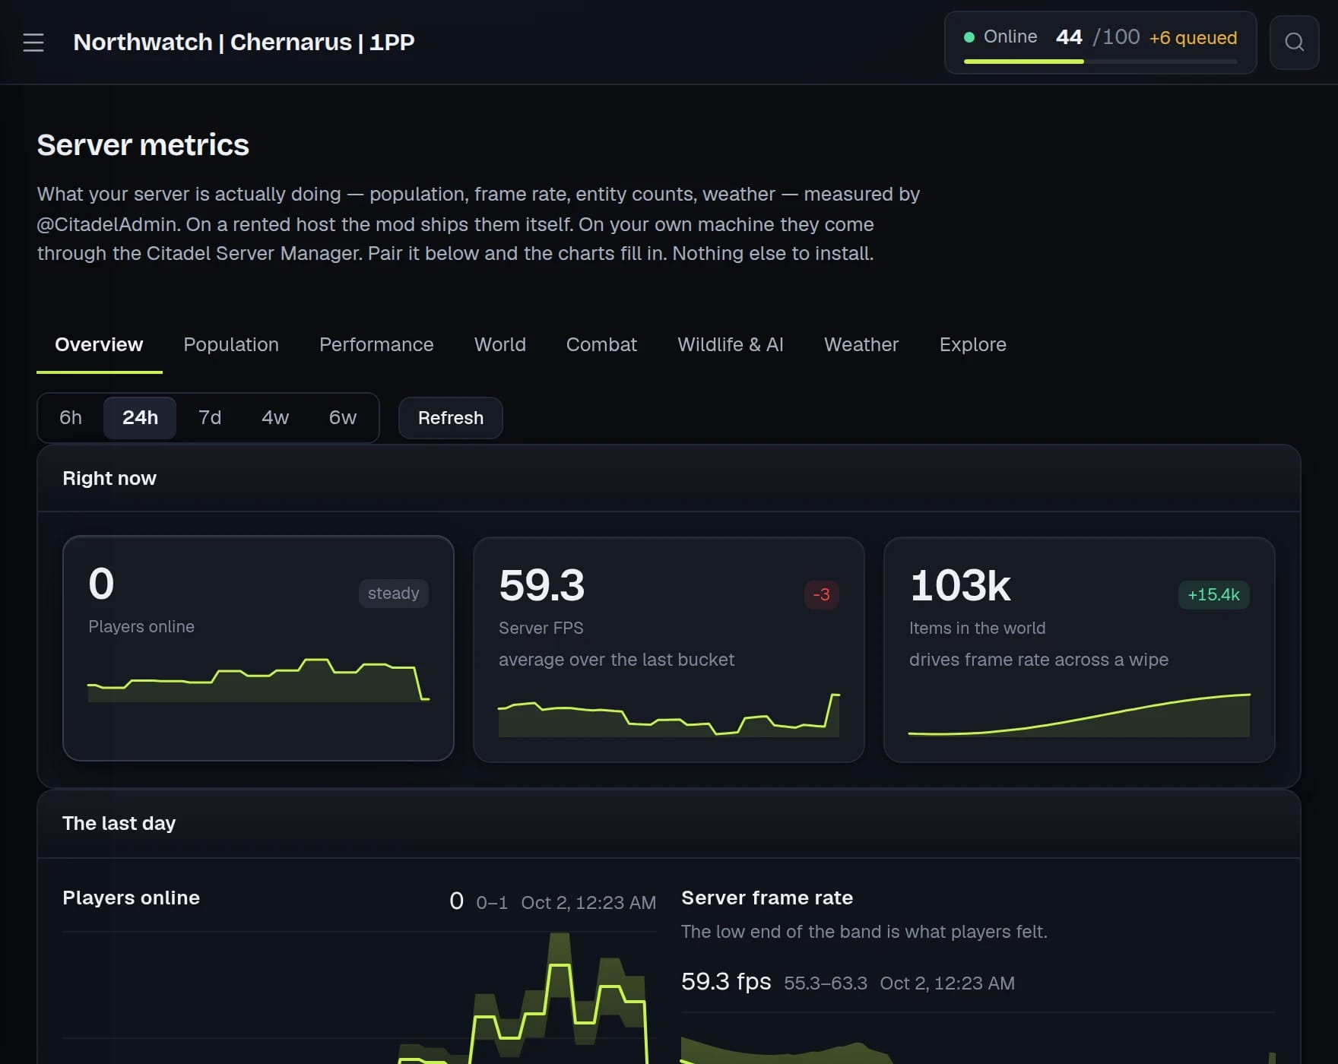The height and width of the screenshot is (1064, 1338).
Task: Open the hamburger navigation menu
Action: pyautogui.click(x=33, y=43)
